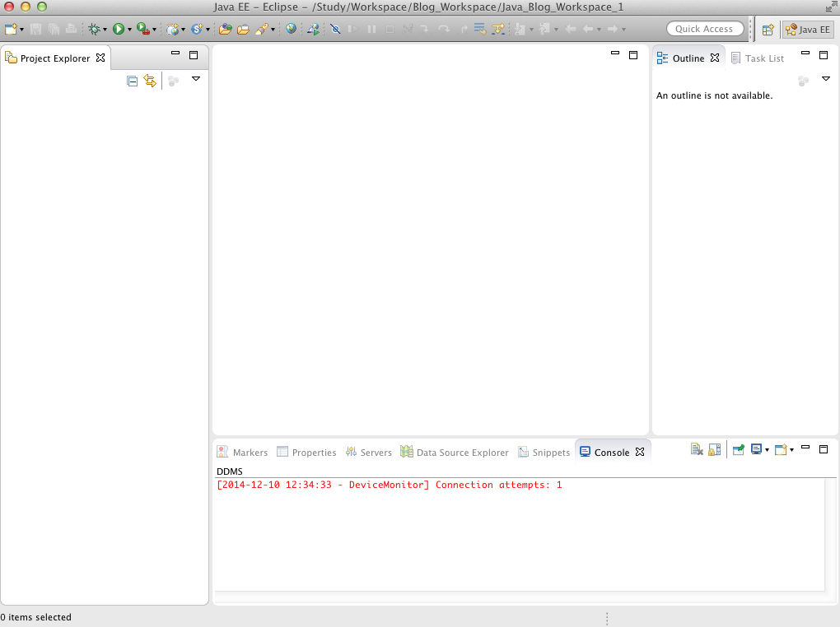Open the New Web Project dropdown arrow
Screen dimensions: 840x627
click(x=183, y=30)
